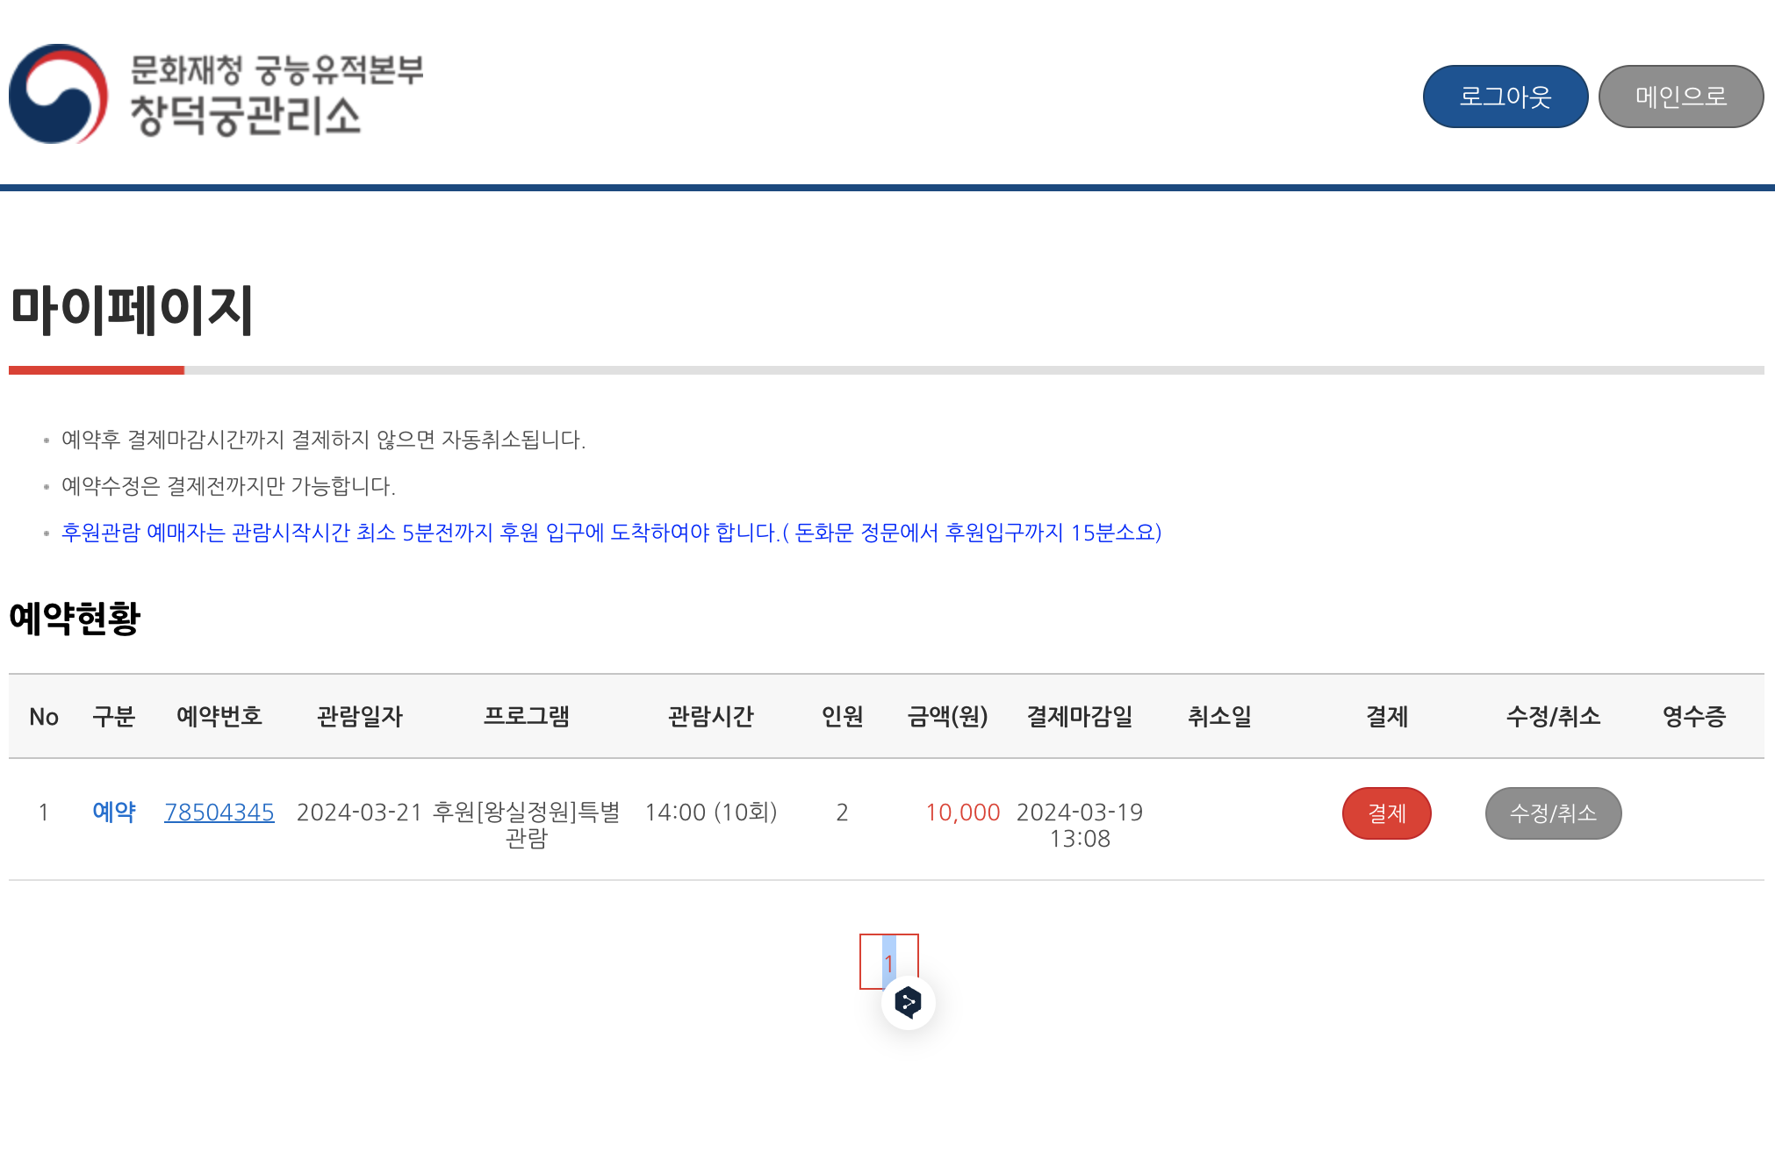Go to pagination page 1
This screenshot has height=1174, width=1775.
click(x=888, y=963)
